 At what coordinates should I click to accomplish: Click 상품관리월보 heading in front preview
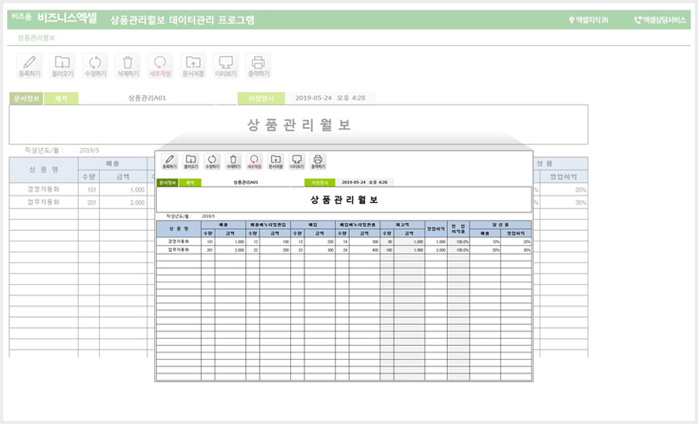point(344,200)
